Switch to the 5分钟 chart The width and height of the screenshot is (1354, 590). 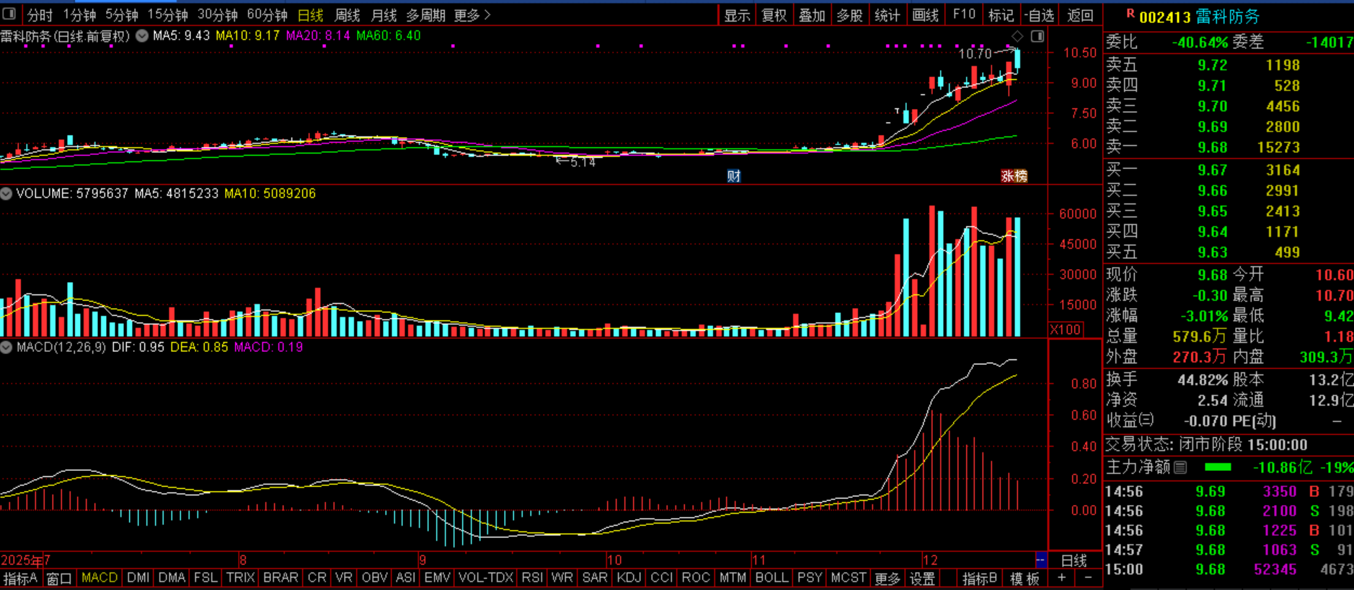pyautogui.click(x=122, y=15)
